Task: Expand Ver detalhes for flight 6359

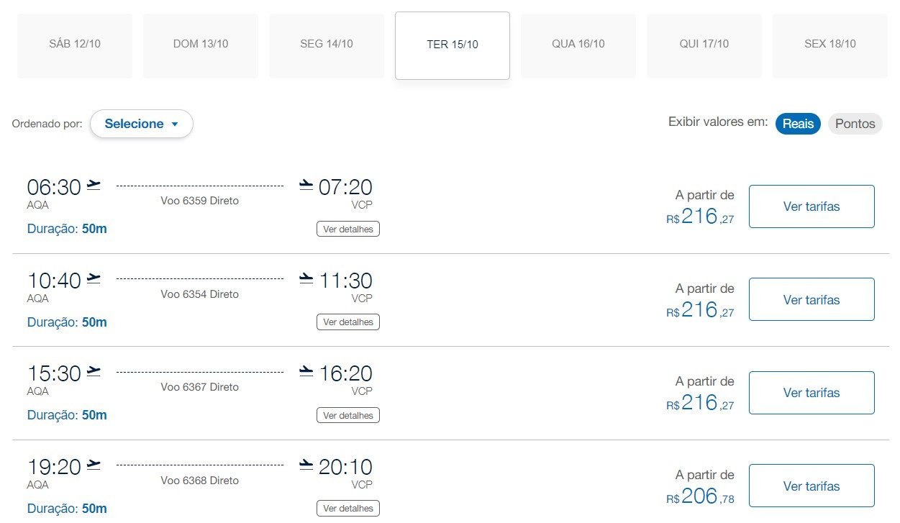Action: coord(348,229)
